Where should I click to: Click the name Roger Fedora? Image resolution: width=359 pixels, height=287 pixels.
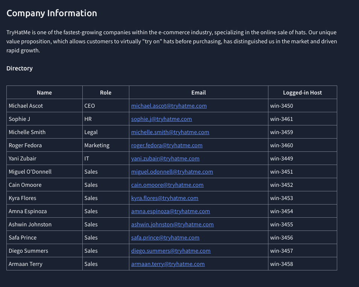[25, 145]
